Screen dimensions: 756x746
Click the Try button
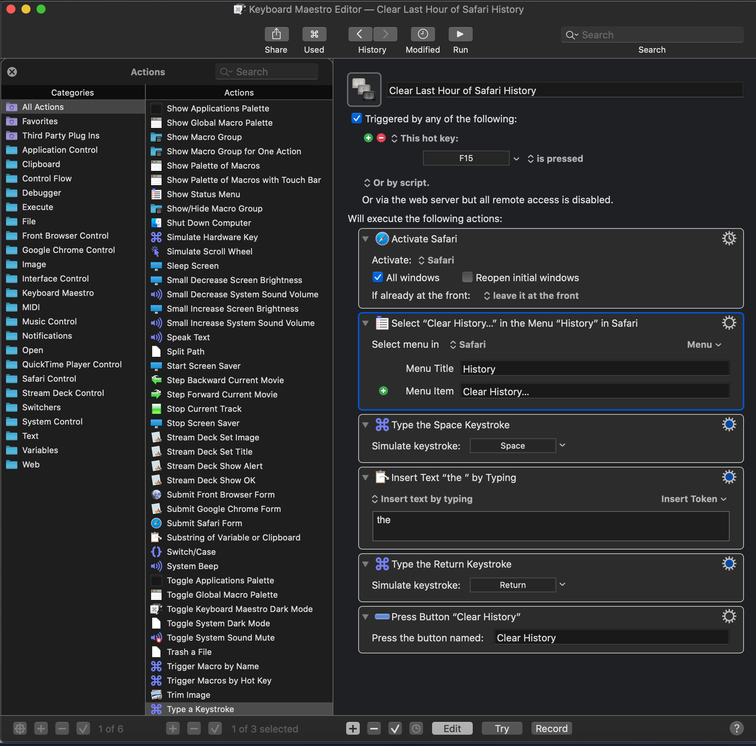pyautogui.click(x=502, y=728)
